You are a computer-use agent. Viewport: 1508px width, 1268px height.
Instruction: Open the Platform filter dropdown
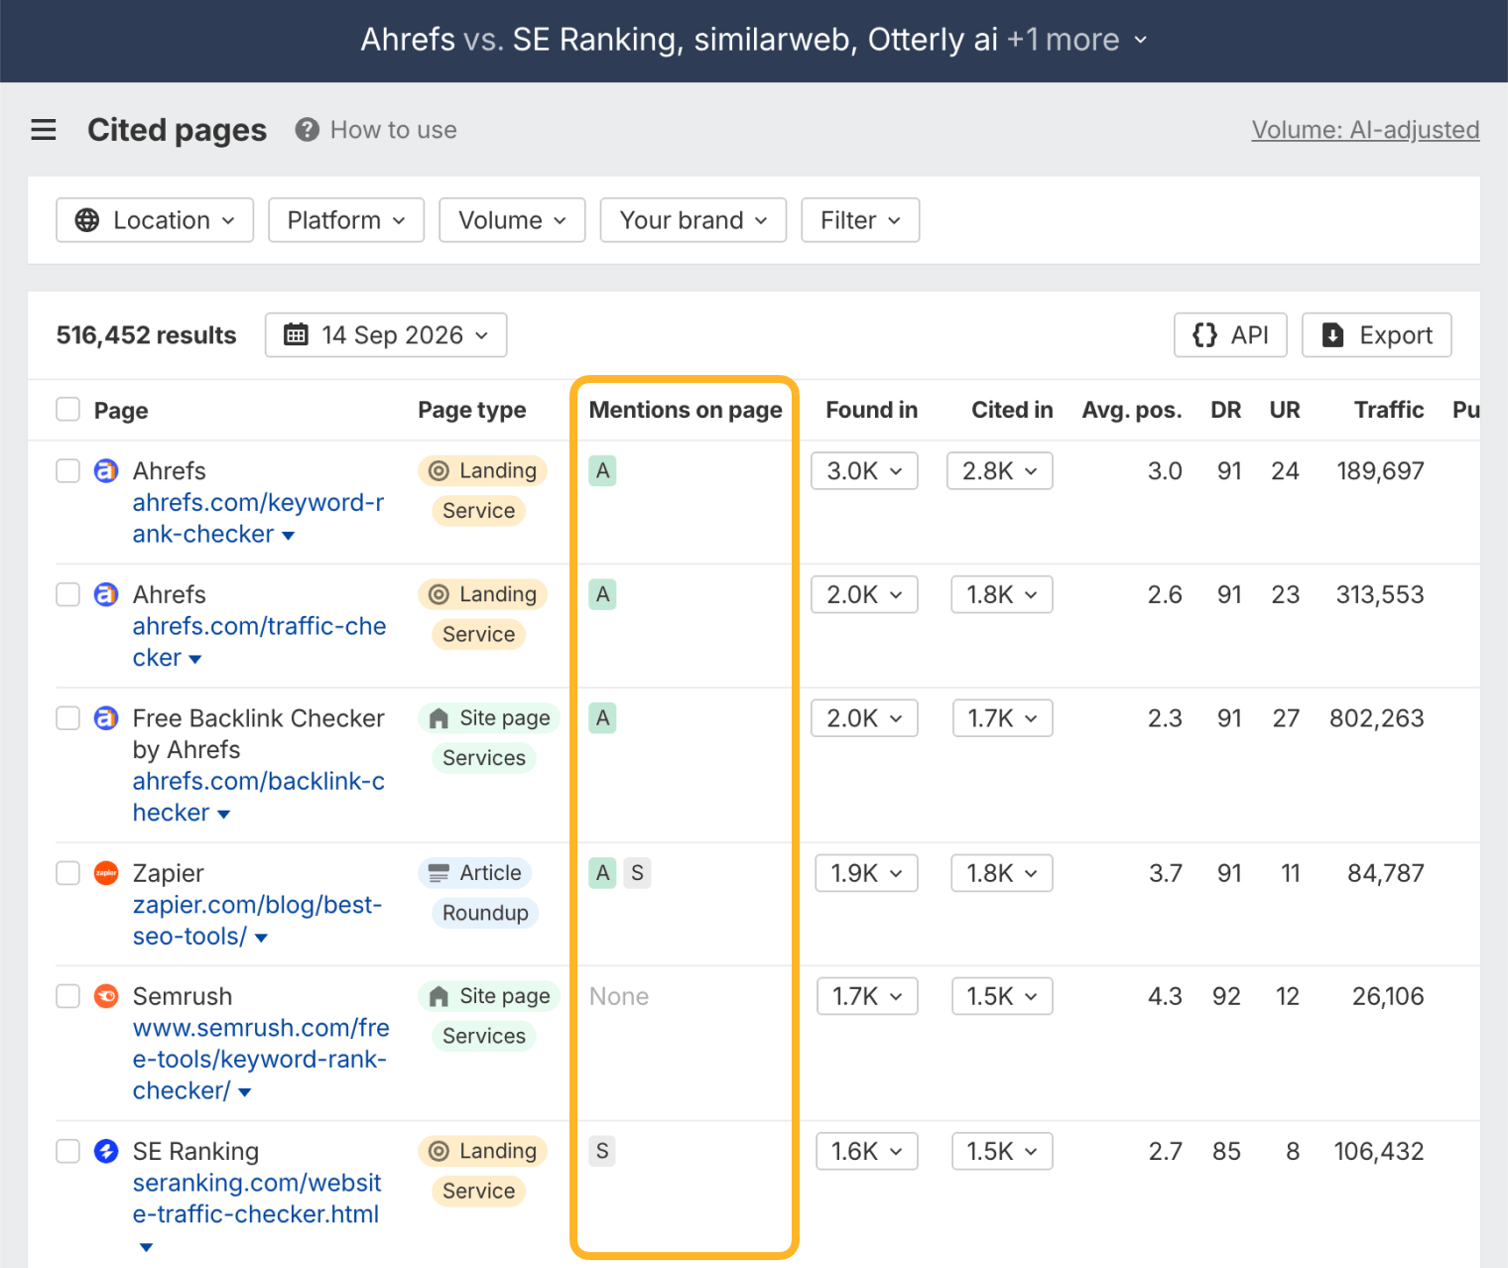(346, 220)
